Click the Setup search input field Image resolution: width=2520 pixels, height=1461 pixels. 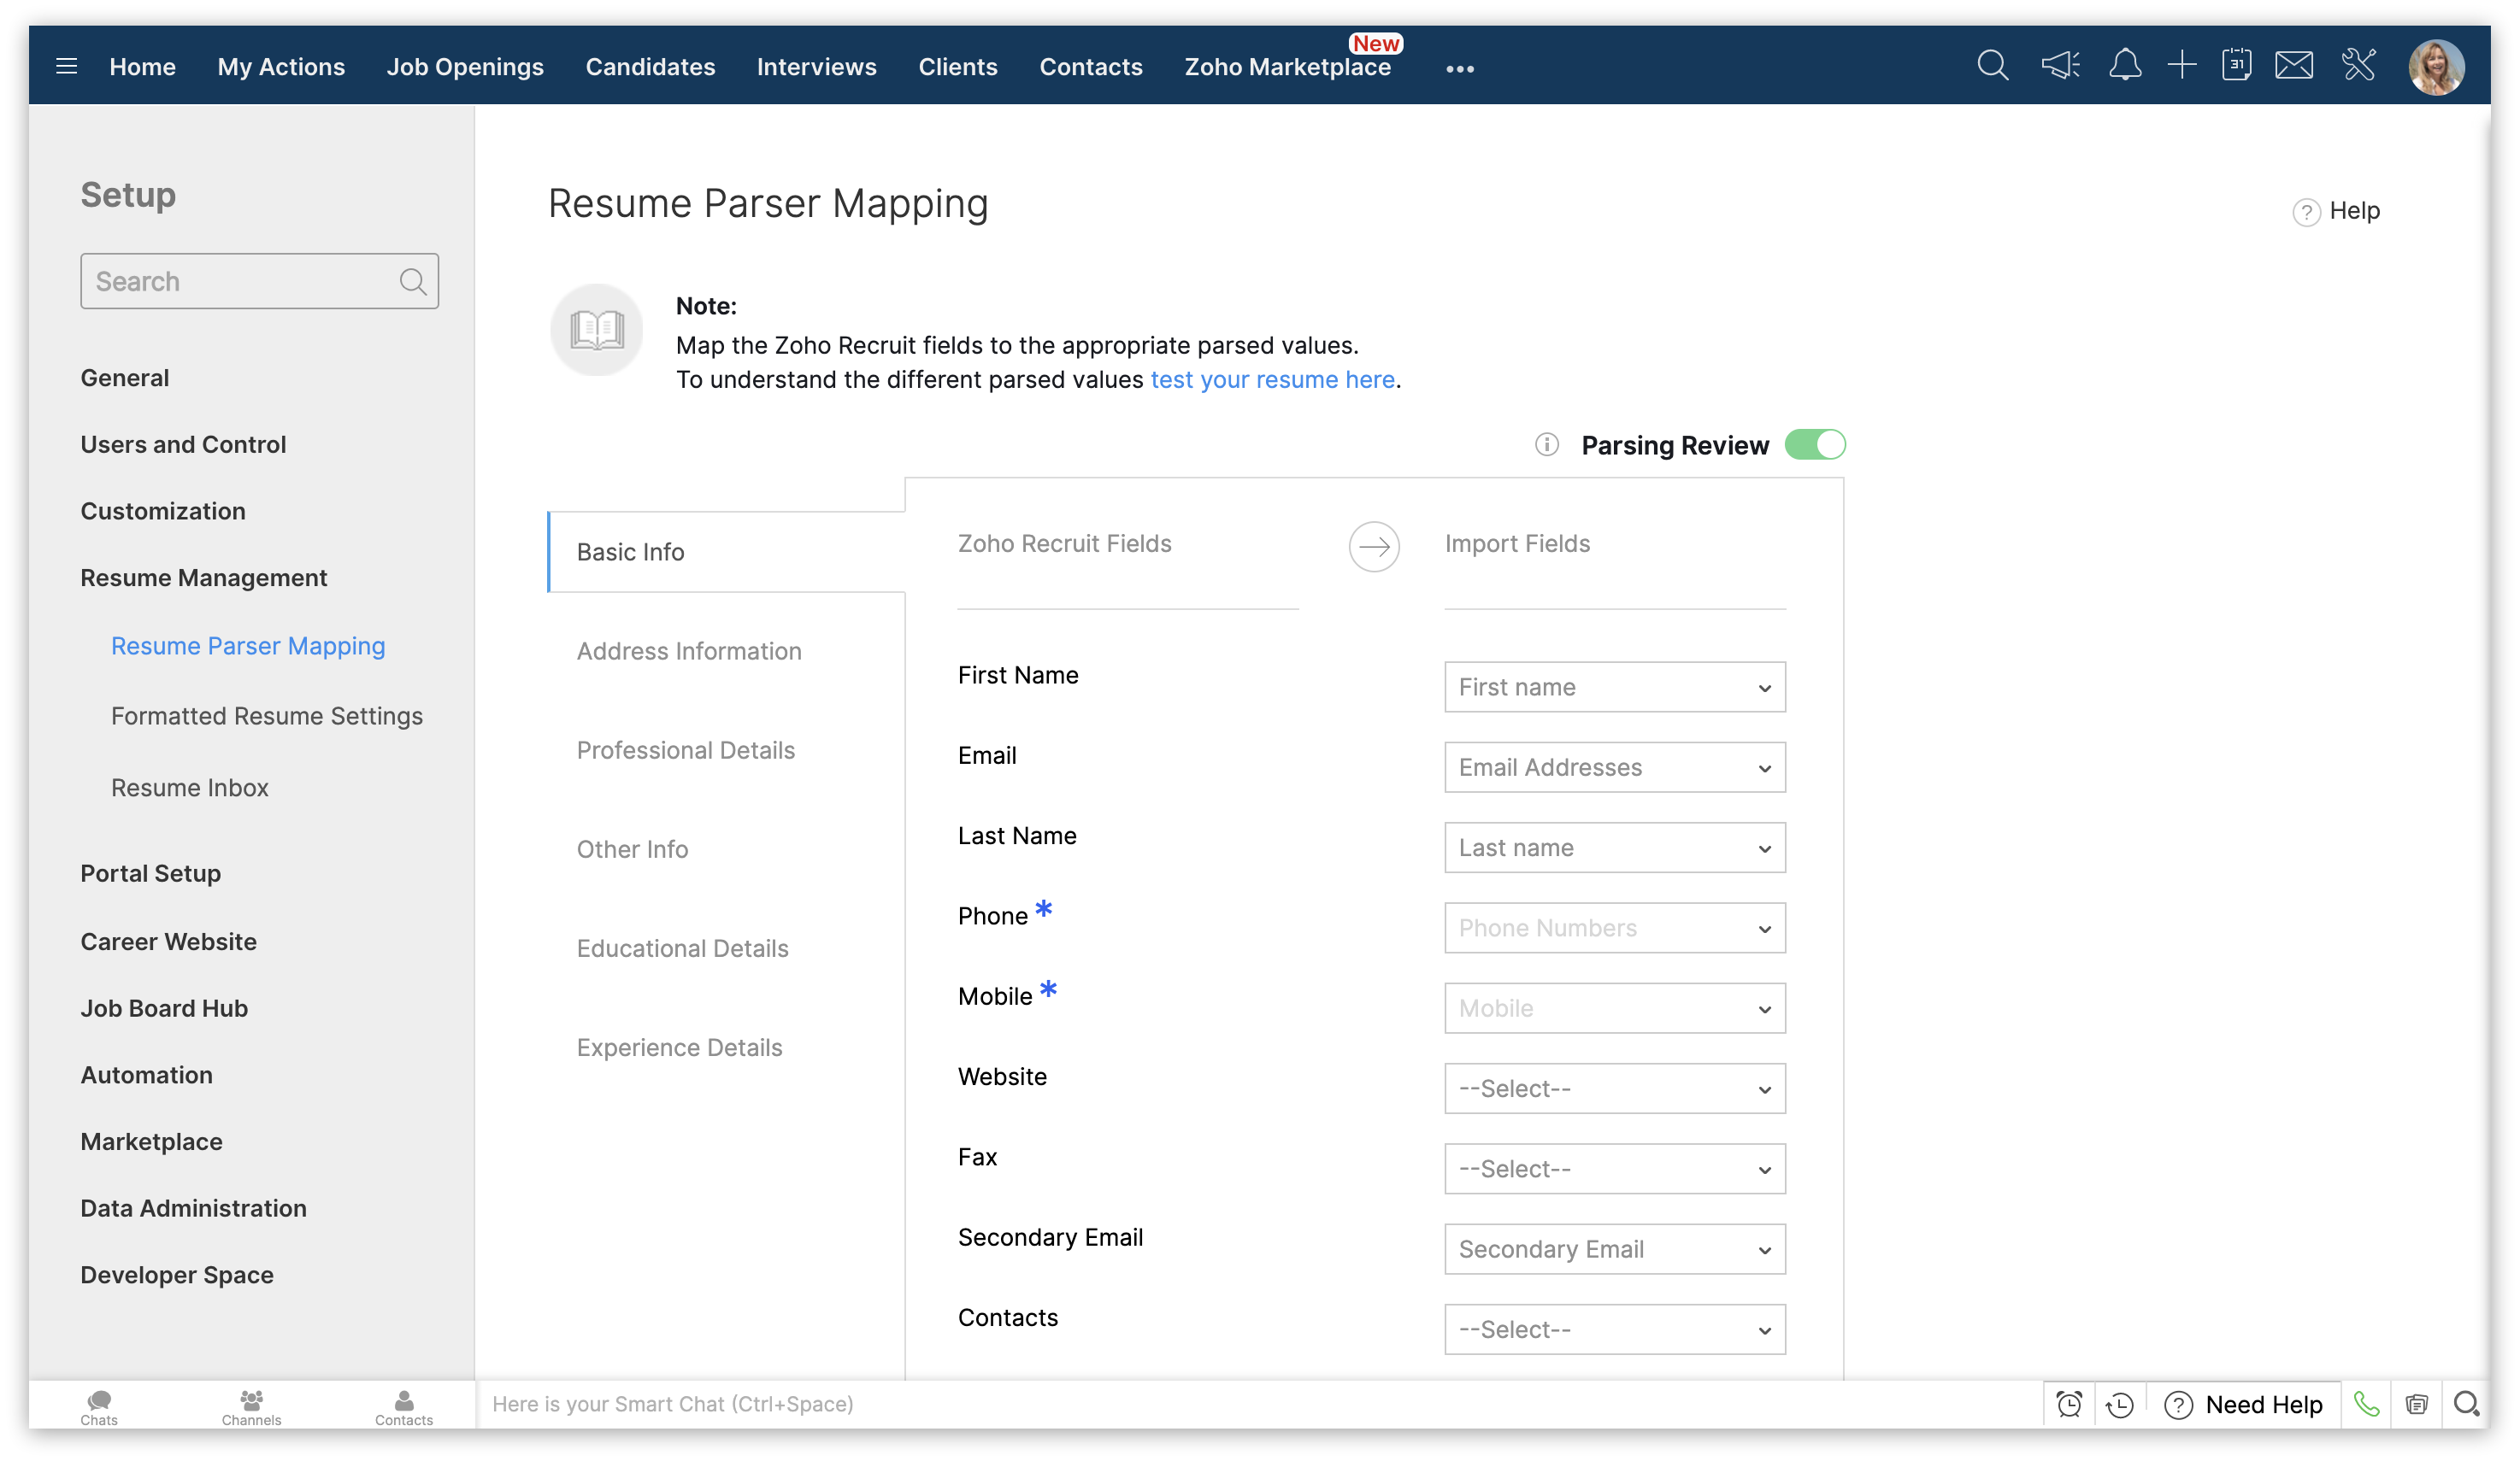[240, 282]
